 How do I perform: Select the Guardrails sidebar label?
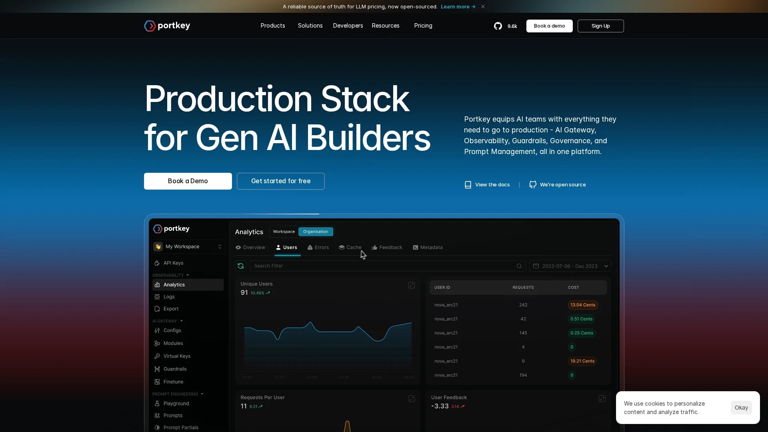175,369
